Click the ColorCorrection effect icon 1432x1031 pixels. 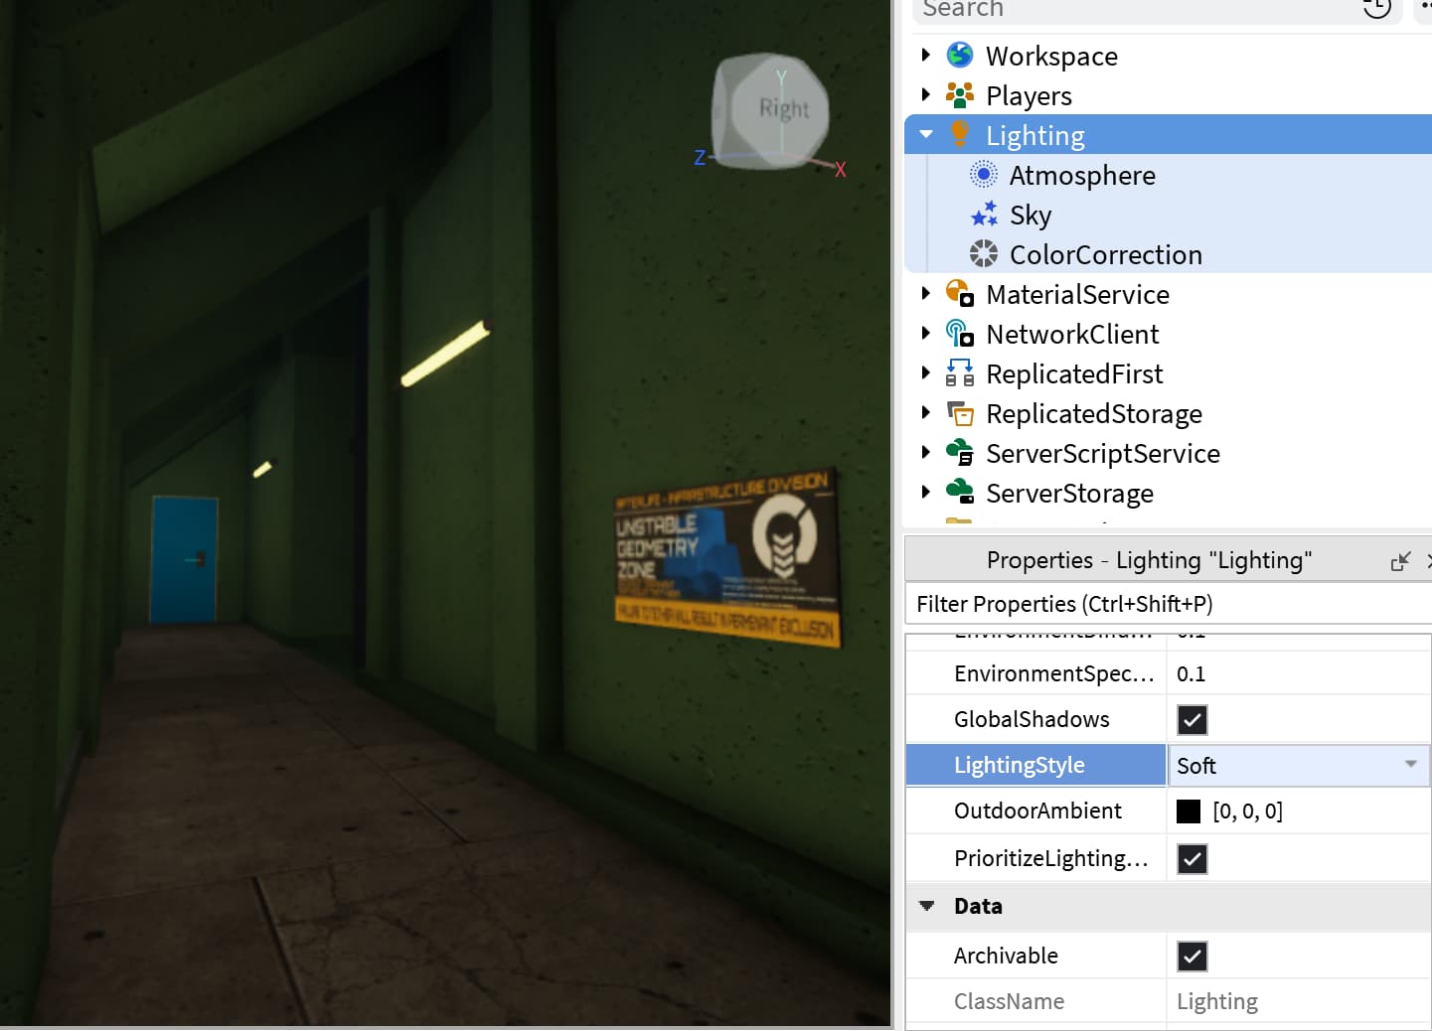[x=983, y=254]
